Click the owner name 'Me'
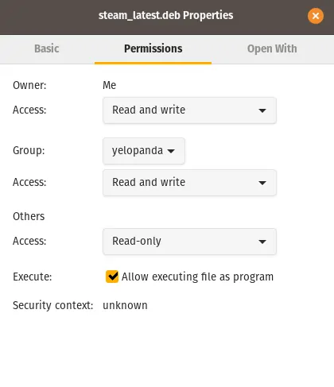The image size is (334, 387). (109, 85)
